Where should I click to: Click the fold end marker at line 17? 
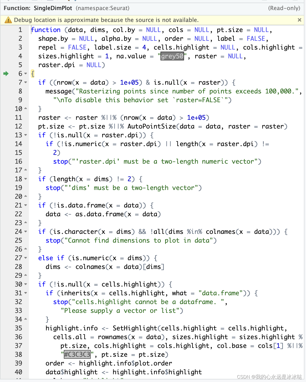coord(26,170)
